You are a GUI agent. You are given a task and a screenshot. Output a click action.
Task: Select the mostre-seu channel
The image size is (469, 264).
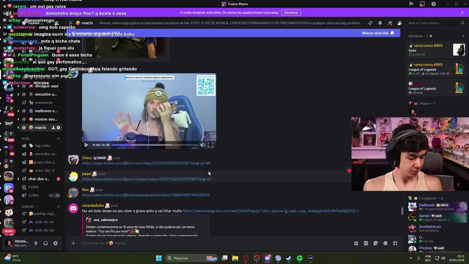coord(40,119)
